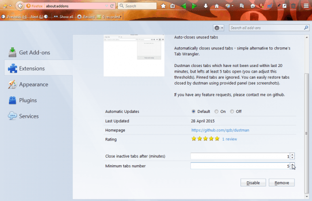Click the bookmark star icon in toolbar

(164, 6)
